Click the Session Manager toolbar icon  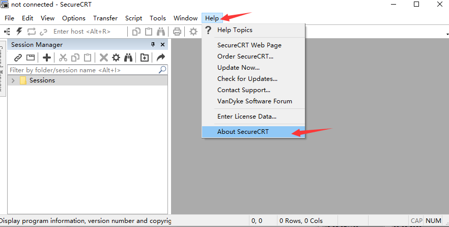(7, 32)
